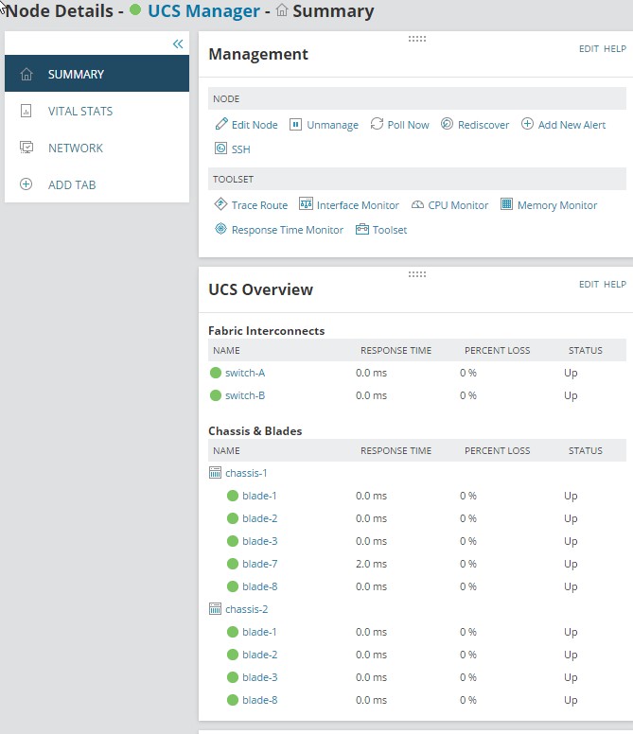Open blade-3 under chassis-1
Image resolution: width=633 pixels, height=734 pixels.
click(x=260, y=541)
